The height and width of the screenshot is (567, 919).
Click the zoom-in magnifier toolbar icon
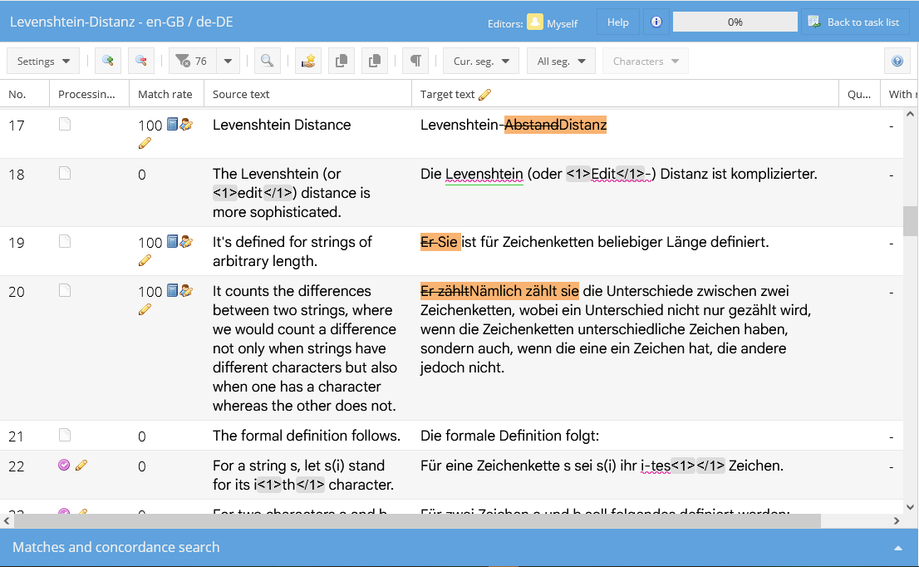pyautogui.click(x=108, y=61)
